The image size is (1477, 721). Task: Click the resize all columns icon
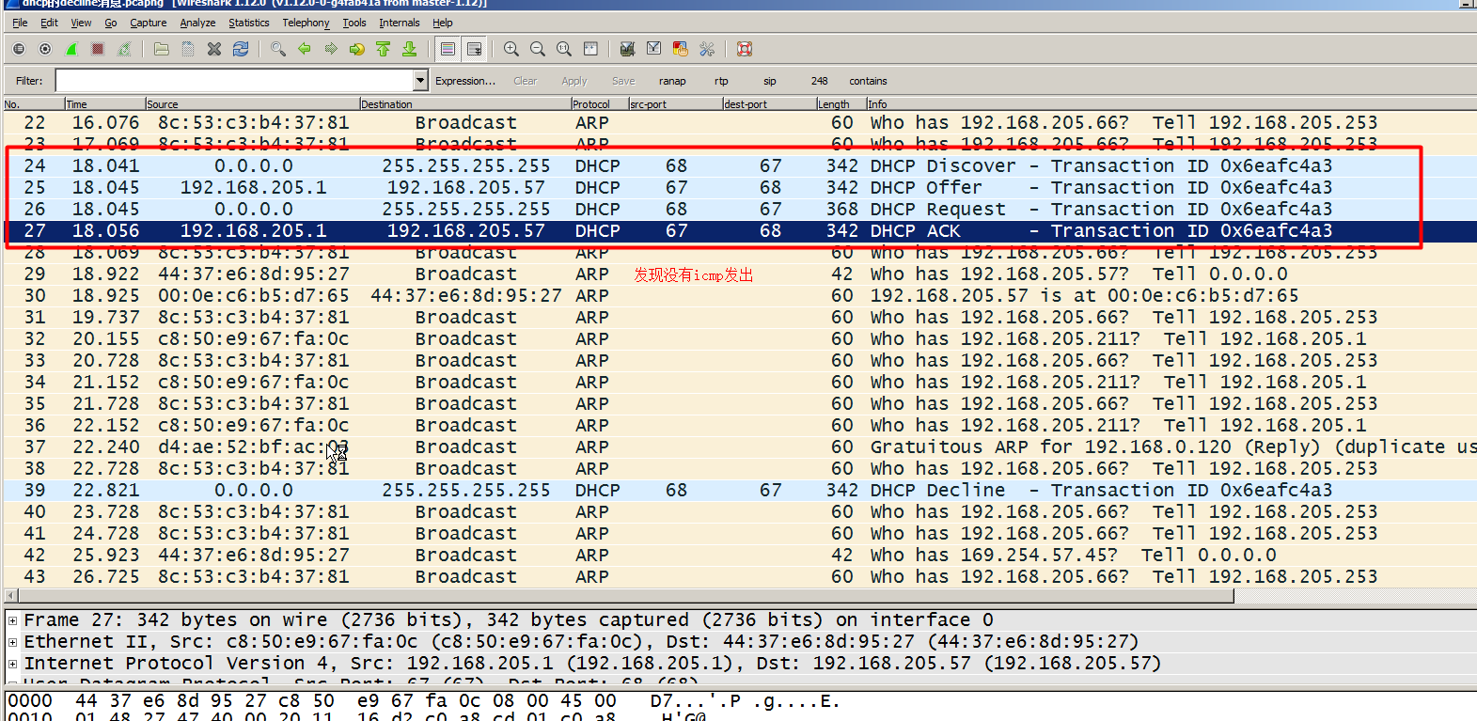tap(590, 49)
